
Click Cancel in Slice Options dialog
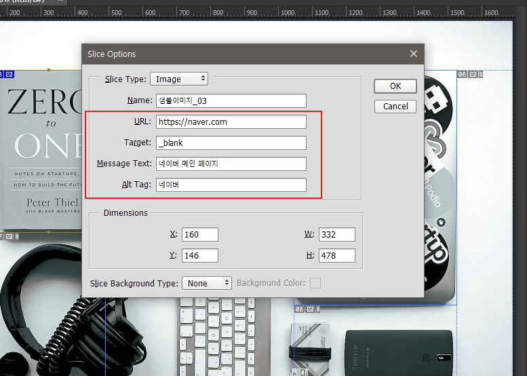(395, 107)
